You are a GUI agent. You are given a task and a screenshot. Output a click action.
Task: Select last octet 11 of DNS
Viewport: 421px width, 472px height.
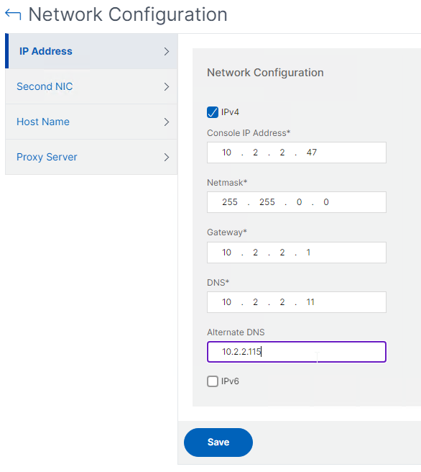pos(310,302)
